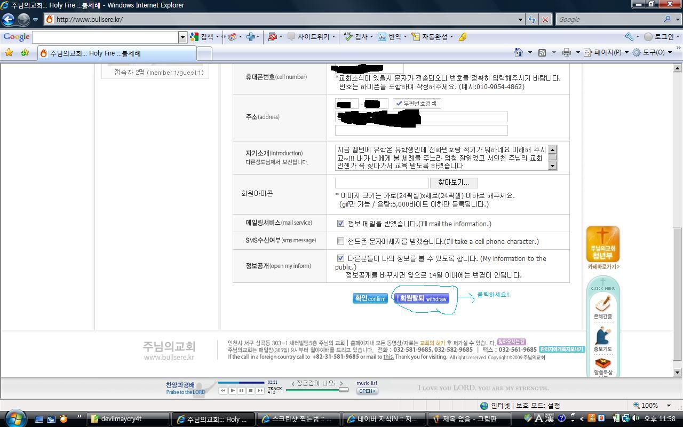Image resolution: width=683 pixels, height=427 pixels.
Task: Click the RSS feeds icon
Action: (542, 52)
